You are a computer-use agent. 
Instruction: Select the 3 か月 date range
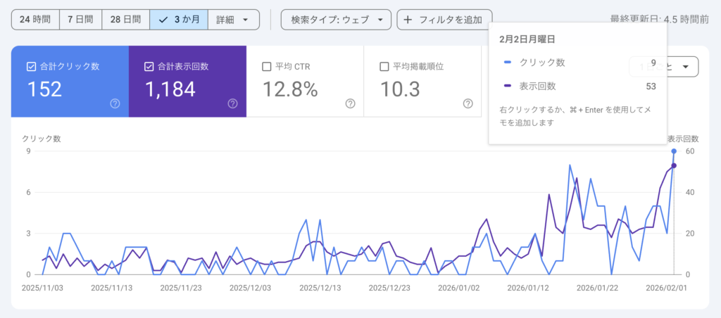click(x=178, y=20)
